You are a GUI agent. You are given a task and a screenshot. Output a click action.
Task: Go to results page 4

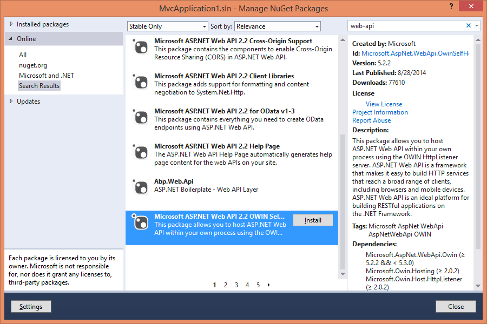[x=247, y=285]
